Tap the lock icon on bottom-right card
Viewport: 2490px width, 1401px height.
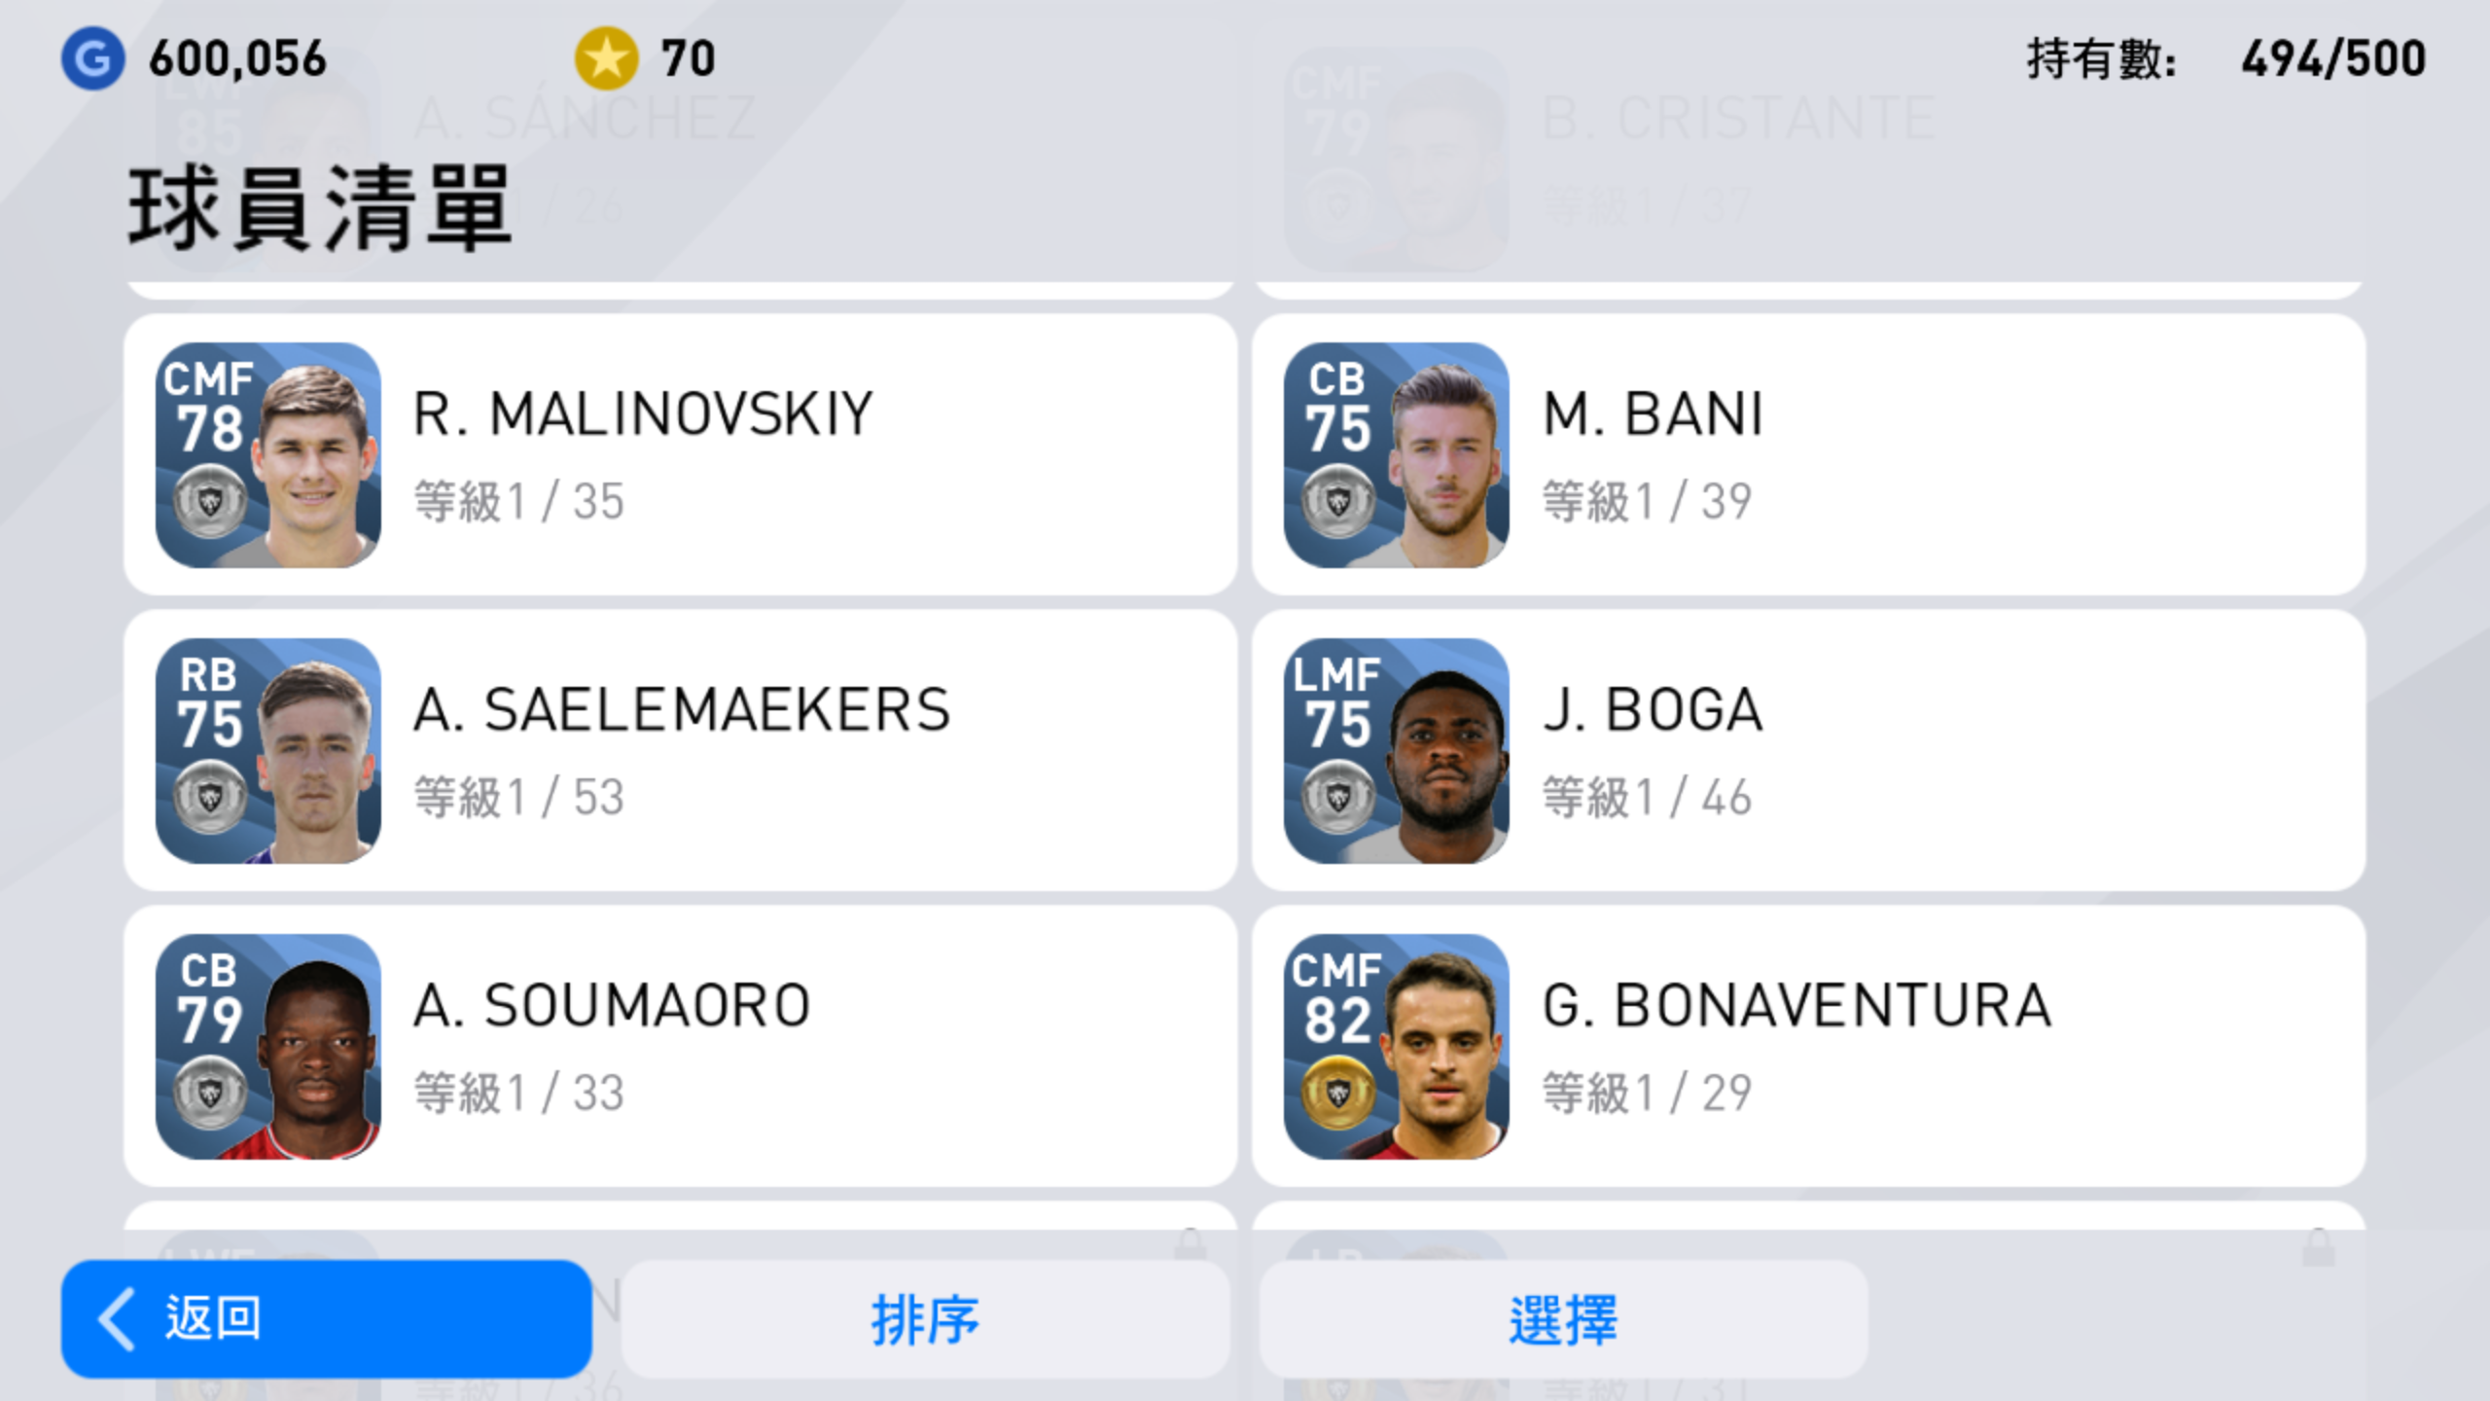click(2318, 1246)
